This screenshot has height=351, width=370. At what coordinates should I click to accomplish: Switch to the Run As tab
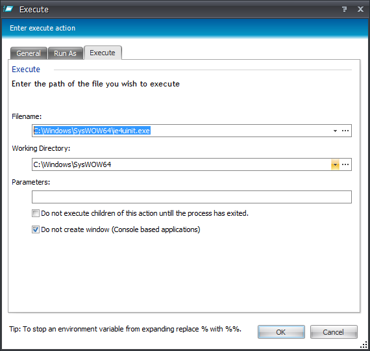click(65, 53)
